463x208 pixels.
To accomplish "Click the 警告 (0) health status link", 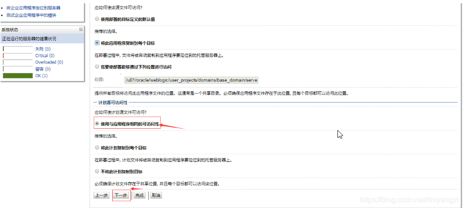I will point(43,69).
